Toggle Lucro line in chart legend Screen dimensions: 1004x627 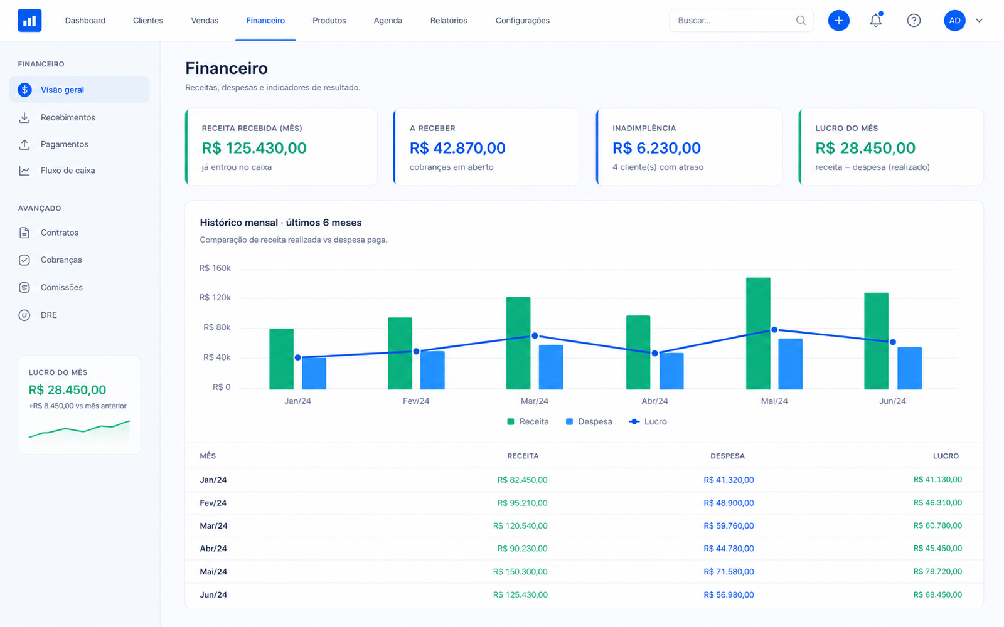[x=648, y=422]
